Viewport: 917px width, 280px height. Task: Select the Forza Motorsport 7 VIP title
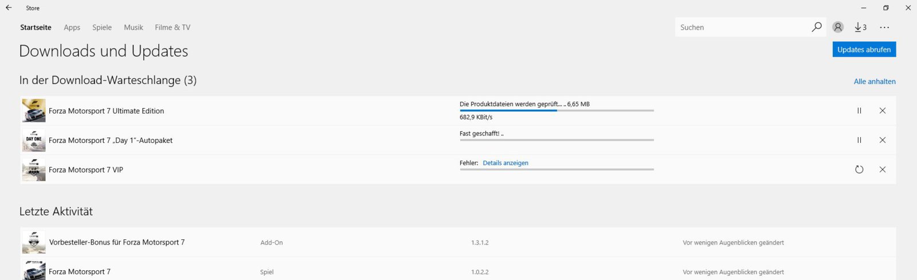tap(86, 170)
